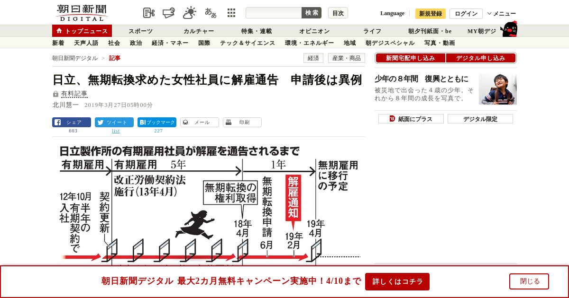569x298 pixels.
Task: Open the 目次 table of contents
Action: coord(338,13)
